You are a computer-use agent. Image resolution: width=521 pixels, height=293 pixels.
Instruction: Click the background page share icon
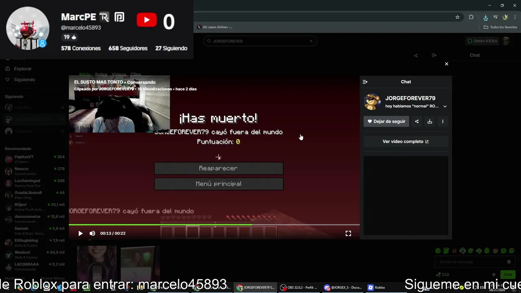click(x=416, y=55)
